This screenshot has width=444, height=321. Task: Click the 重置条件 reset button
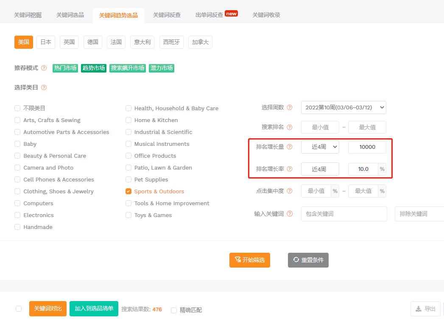click(308, 260)
